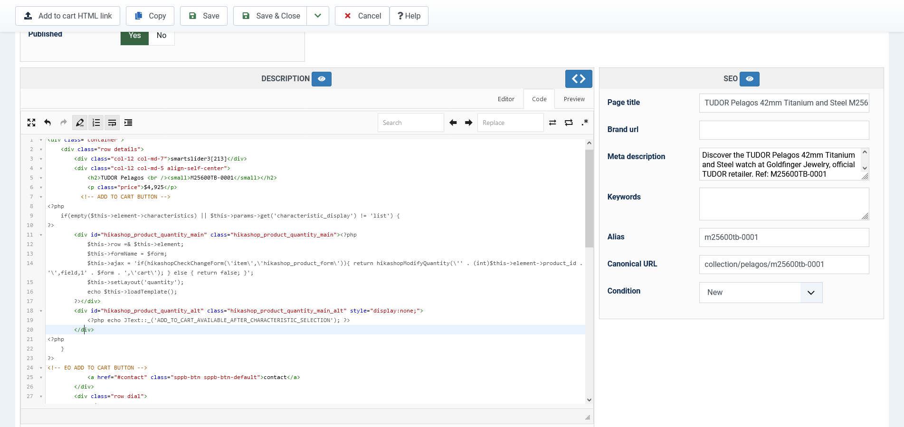Click Add to cart HTML link button
This screenshot has width=904, height=427.
pyautogui.click(x=67, y=16)
